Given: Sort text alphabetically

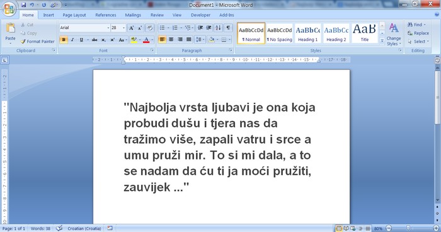Looking at the screenshot, I should pyautogui.click(x=218, y=28).
